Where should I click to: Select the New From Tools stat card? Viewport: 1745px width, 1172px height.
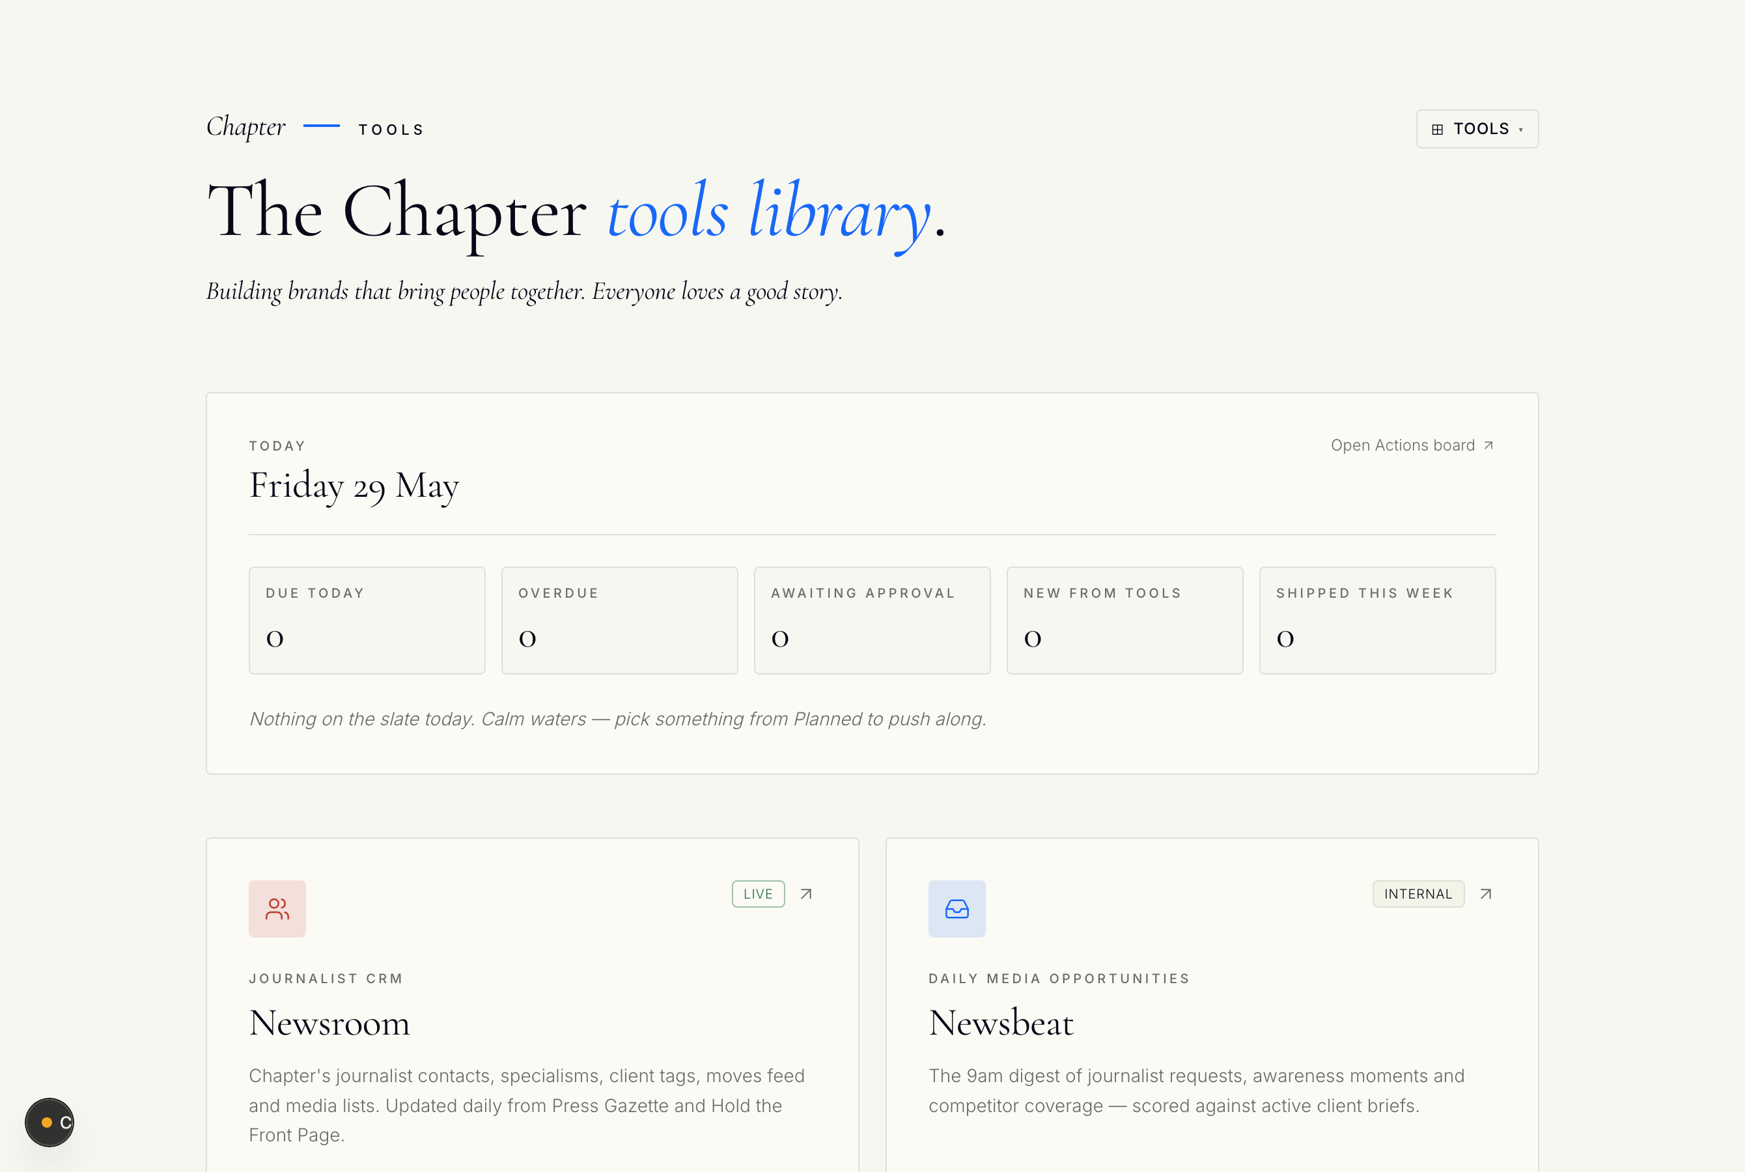(x=1124, y=620)
